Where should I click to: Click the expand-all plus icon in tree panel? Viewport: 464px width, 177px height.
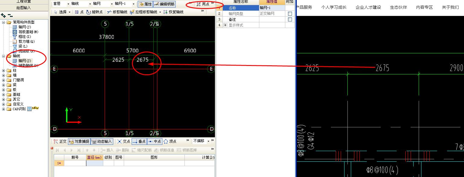(3, 15)
